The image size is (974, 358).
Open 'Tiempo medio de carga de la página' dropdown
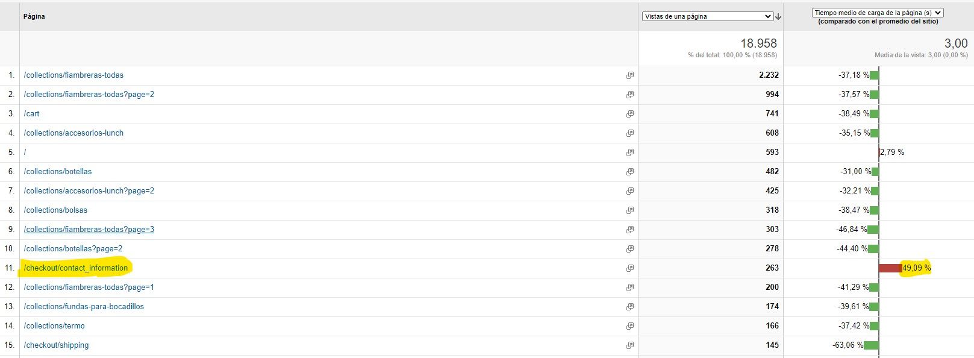[x=877, y=13]
